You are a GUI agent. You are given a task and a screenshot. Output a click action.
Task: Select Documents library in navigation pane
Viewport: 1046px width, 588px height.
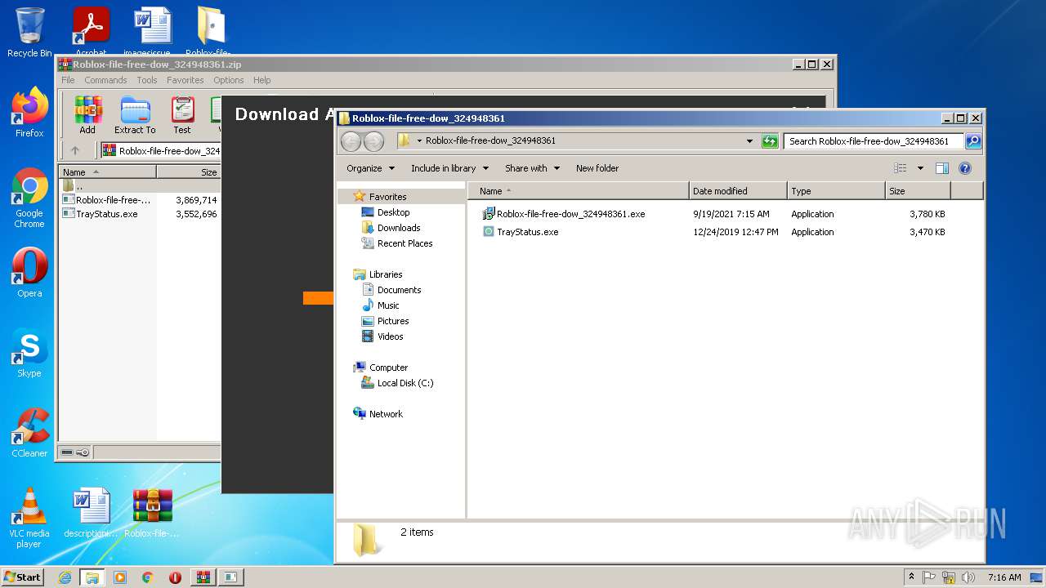[x=399, y=290]
